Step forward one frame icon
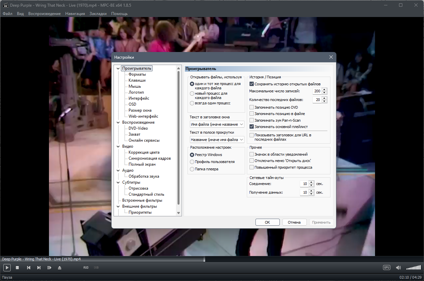424x281 pixels. (49, 268)
